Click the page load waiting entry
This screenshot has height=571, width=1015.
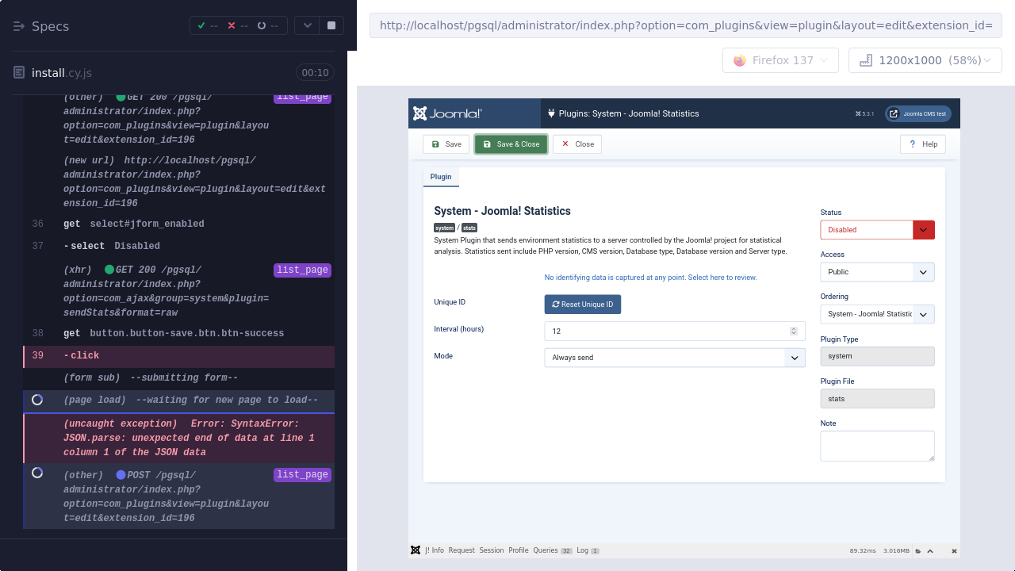[x=179, y=400]
